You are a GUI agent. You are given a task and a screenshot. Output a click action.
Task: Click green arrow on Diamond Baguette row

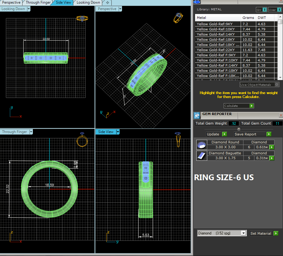(272, 158)
